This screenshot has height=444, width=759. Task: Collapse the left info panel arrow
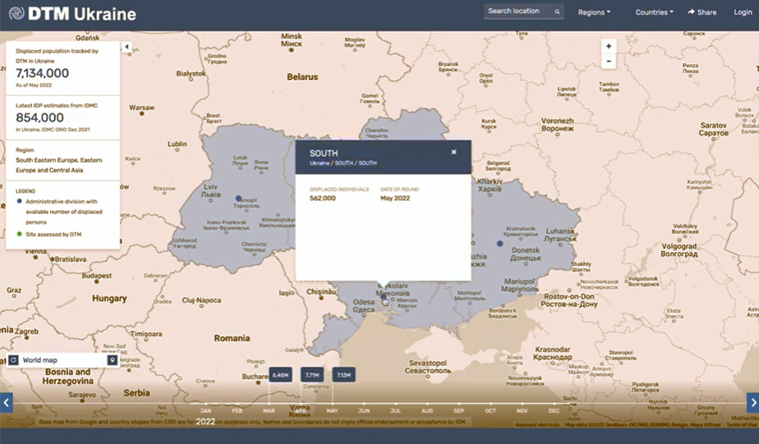tap(126, 47)
